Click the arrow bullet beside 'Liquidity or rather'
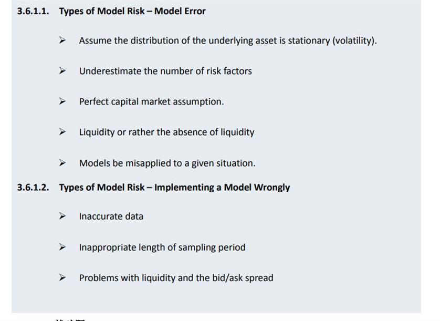 62,132
